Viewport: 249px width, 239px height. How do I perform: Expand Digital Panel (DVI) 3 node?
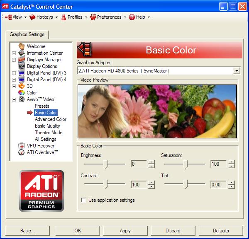pos(14,73)
